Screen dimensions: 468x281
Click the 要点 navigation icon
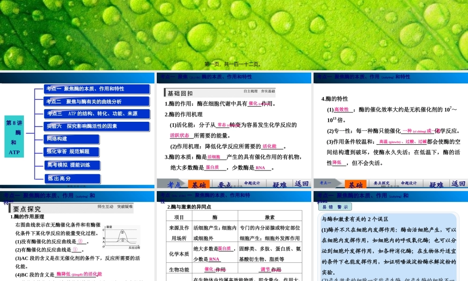pos(225,184)
